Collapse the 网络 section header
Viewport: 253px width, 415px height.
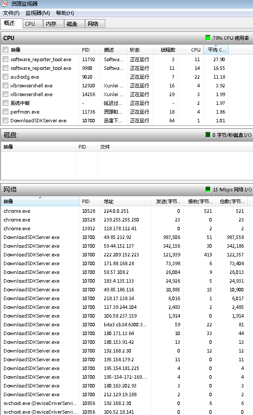[x=127, y=190]
